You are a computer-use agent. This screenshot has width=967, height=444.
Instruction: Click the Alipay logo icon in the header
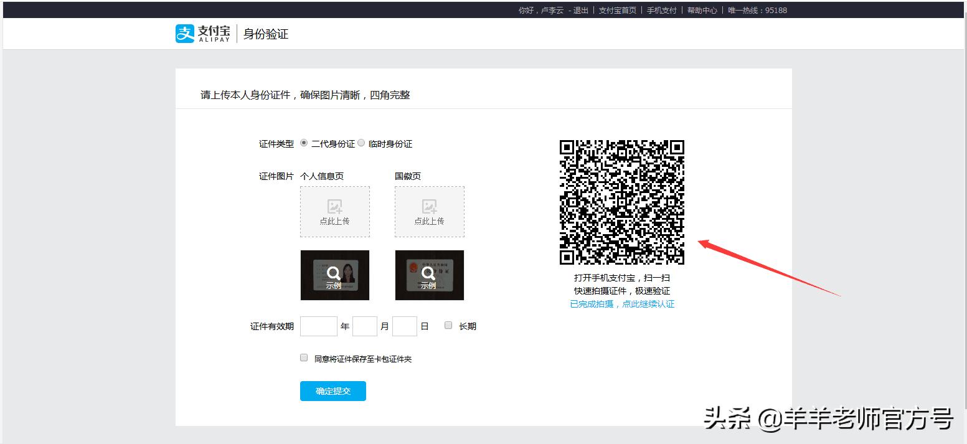coord(184,33)
